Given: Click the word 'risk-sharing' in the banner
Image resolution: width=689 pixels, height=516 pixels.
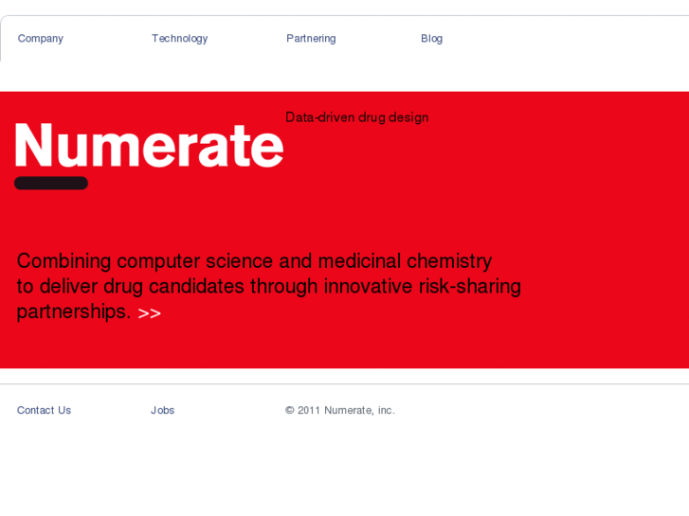Looking at the screenshot, I should coord(470,286).
